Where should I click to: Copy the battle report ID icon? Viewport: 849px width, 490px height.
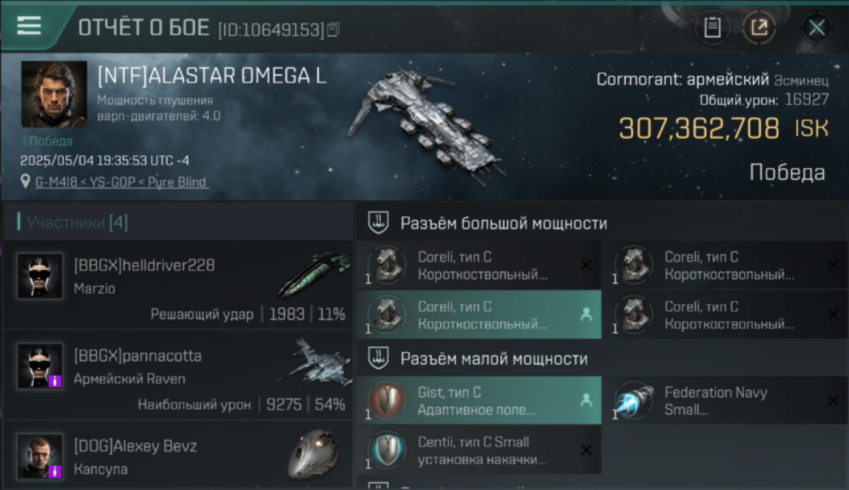333,29
